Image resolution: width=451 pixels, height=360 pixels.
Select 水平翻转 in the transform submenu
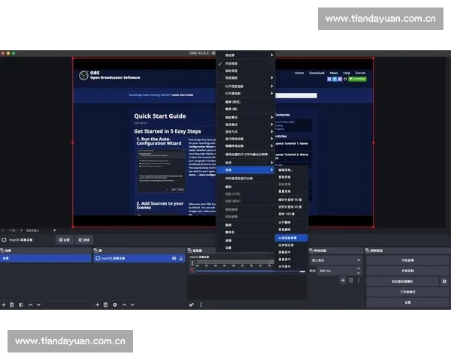point(292,223)
